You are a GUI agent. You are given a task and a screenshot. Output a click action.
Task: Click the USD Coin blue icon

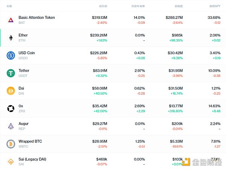[x=11, y=55]
